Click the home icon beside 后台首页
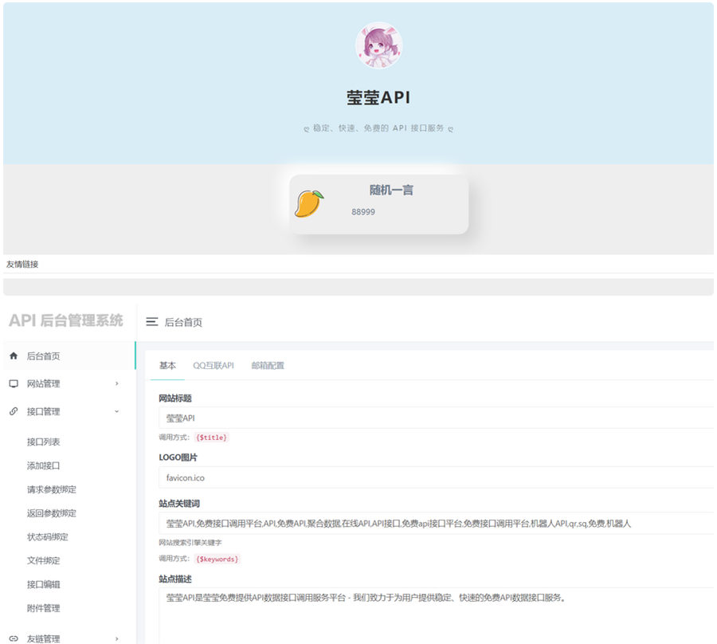 [x=12, y=355]
